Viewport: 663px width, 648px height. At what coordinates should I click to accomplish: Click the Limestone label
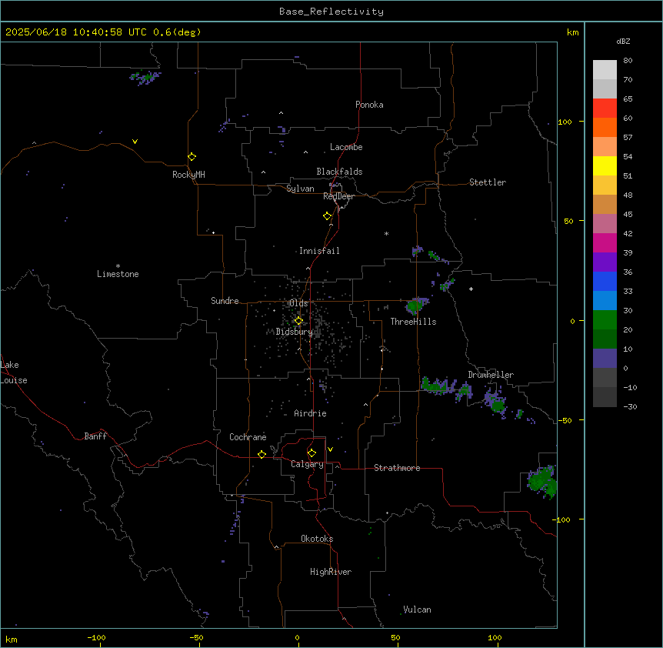pos(118,274)
